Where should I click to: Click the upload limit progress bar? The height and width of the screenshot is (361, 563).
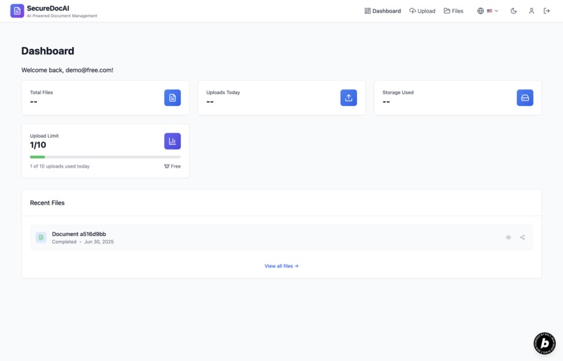click(105, 157)
